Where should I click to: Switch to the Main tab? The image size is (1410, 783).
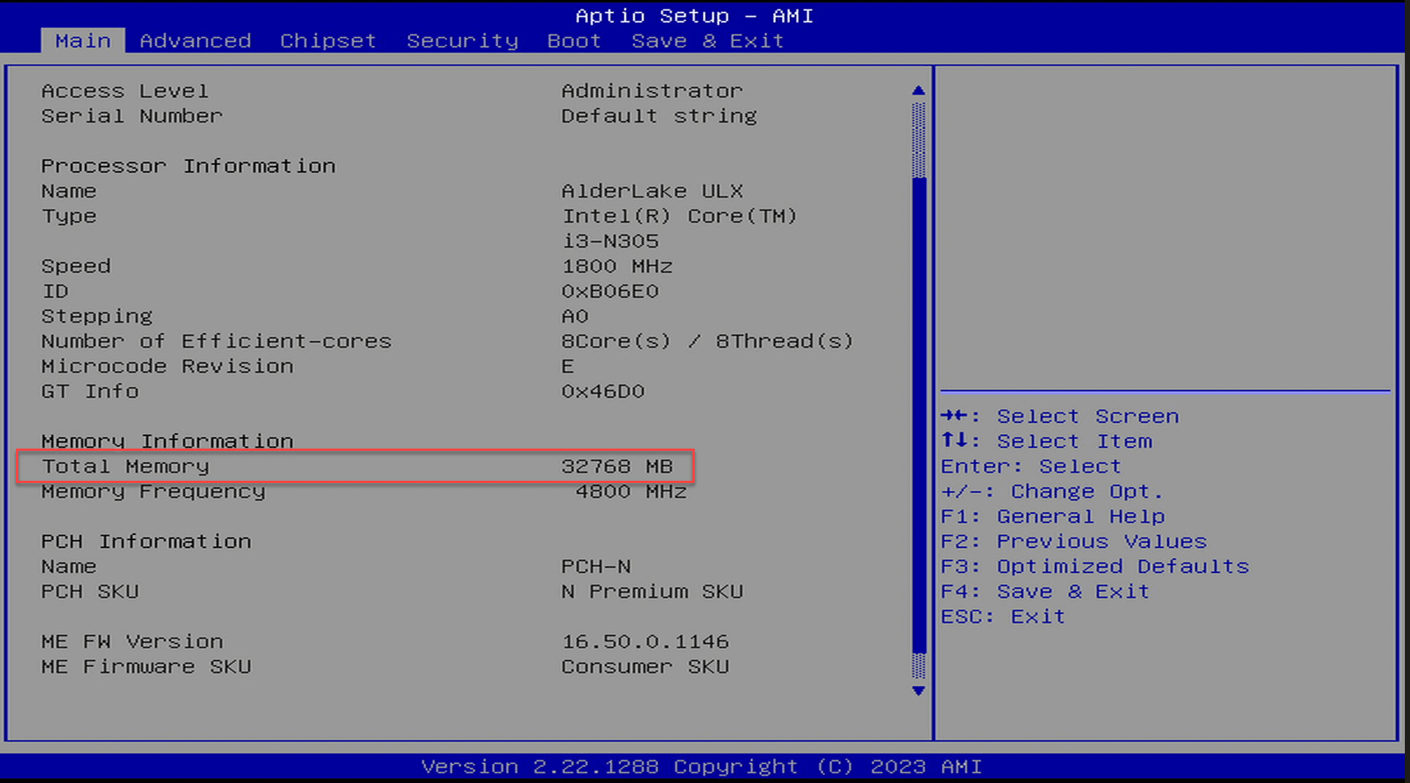pos(83,41)
